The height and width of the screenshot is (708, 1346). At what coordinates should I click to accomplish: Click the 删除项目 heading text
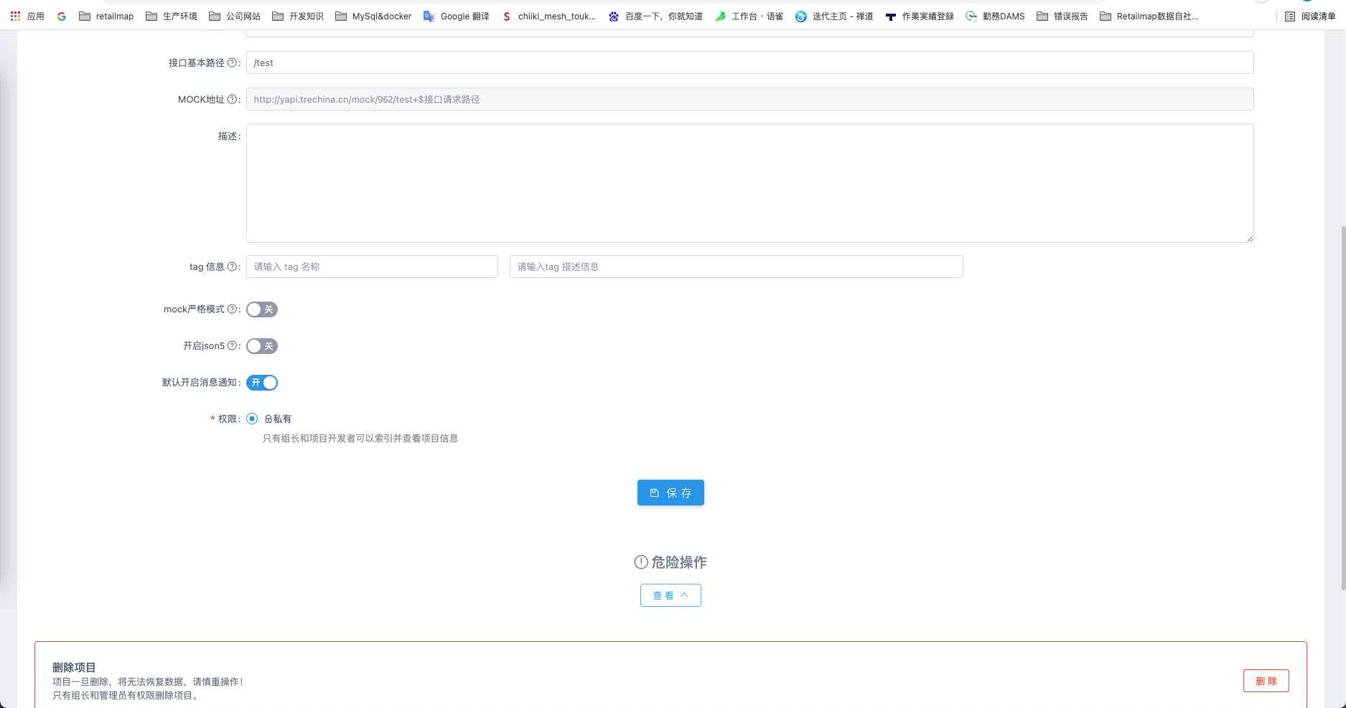click(74, 667)
